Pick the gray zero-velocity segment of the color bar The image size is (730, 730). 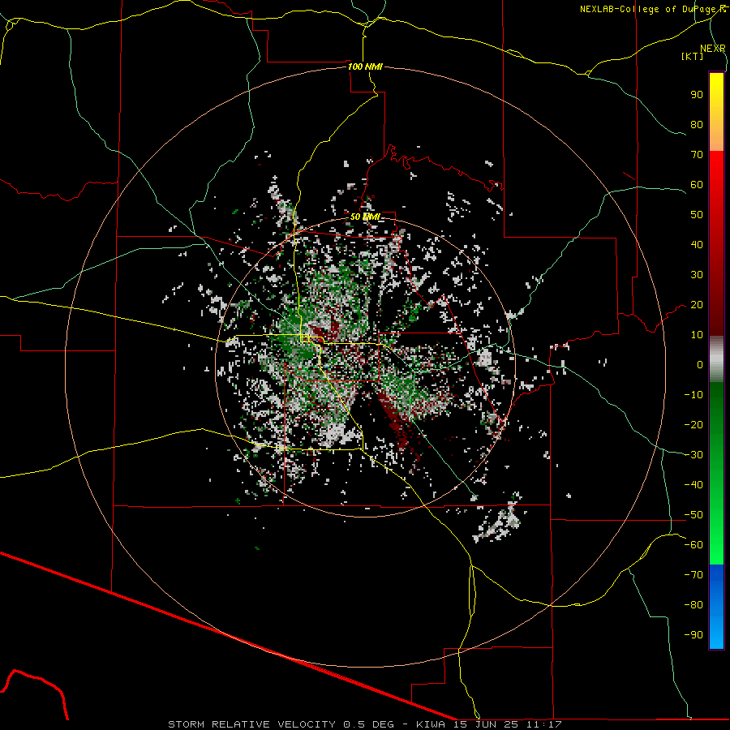click(716, 359)
